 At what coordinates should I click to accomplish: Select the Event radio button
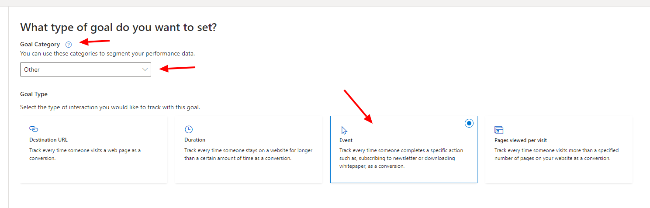469,123
